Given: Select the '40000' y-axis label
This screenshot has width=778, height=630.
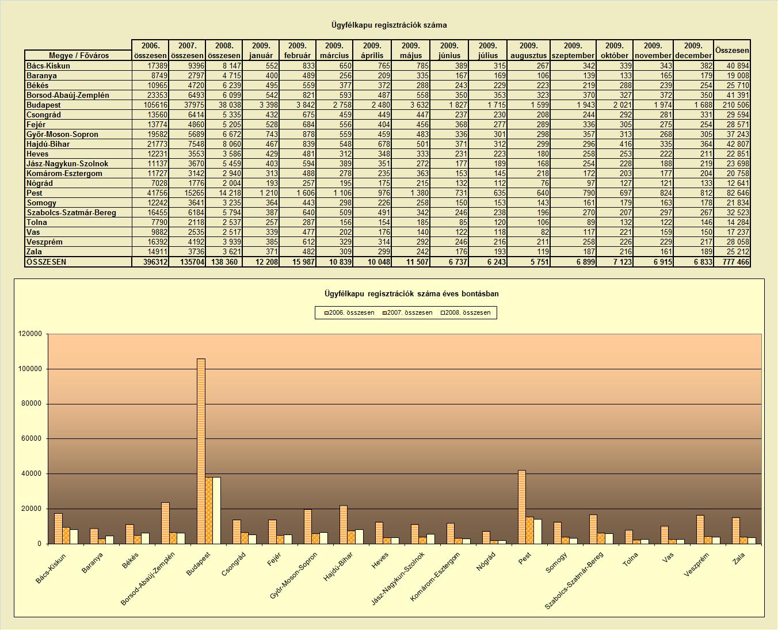Looking at the screenshot, I should coord(32,474).
